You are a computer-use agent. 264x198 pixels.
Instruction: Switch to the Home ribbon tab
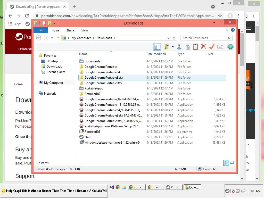click(55, 30)
